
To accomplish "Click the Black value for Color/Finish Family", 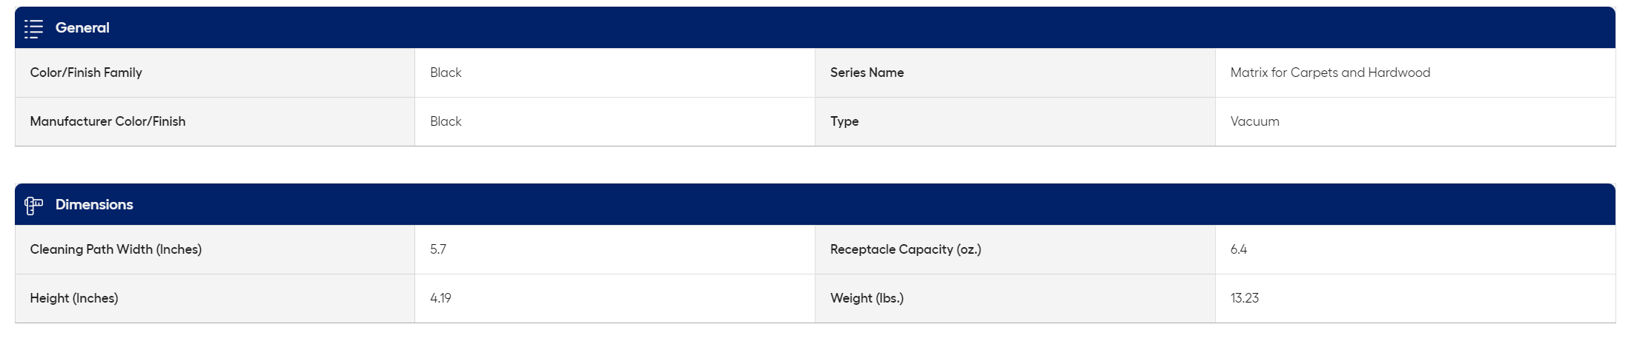I will click(x=446, y=72).
